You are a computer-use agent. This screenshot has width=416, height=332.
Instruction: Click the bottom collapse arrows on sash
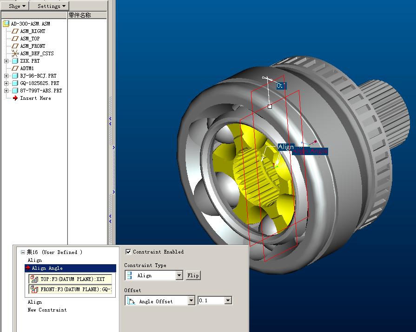pyautogui.click(x=110, y=219)
